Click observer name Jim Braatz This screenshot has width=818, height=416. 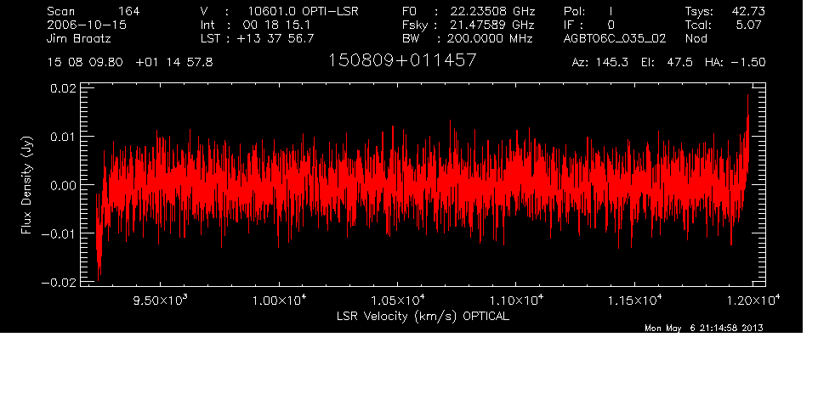point(79,38)
